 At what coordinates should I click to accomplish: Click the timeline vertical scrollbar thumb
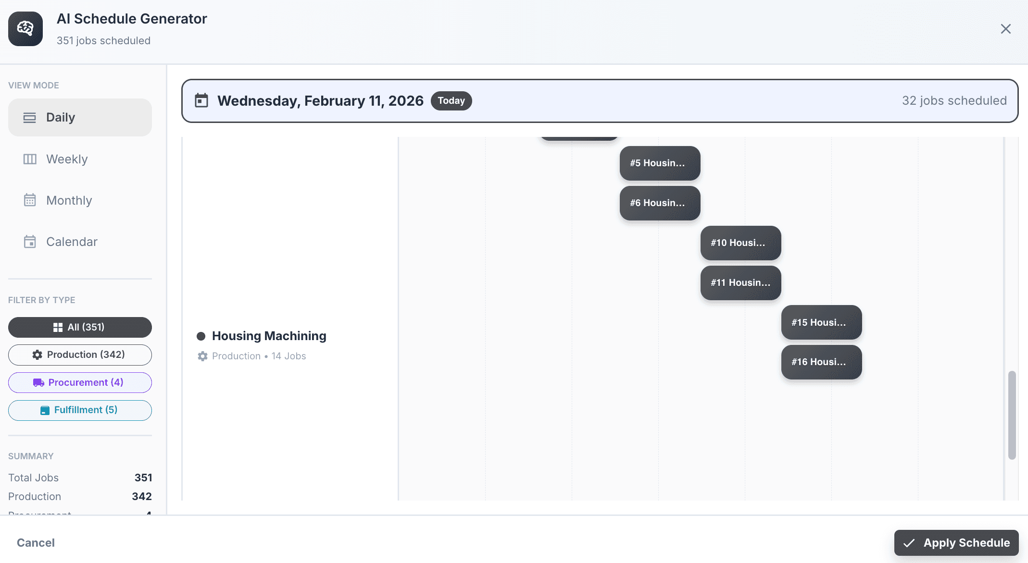pos(1012,415)
